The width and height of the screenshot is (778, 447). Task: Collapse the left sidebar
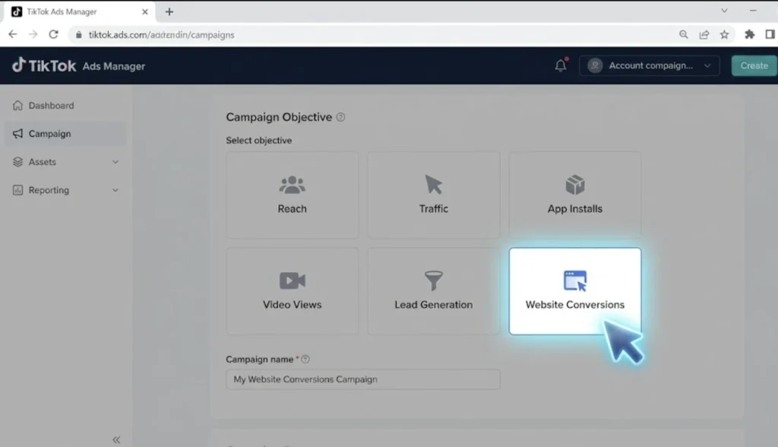tap(116, 439)
